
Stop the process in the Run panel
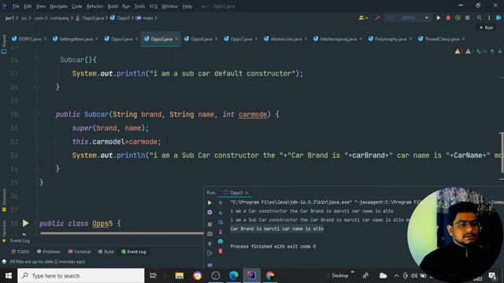point(209,224)
